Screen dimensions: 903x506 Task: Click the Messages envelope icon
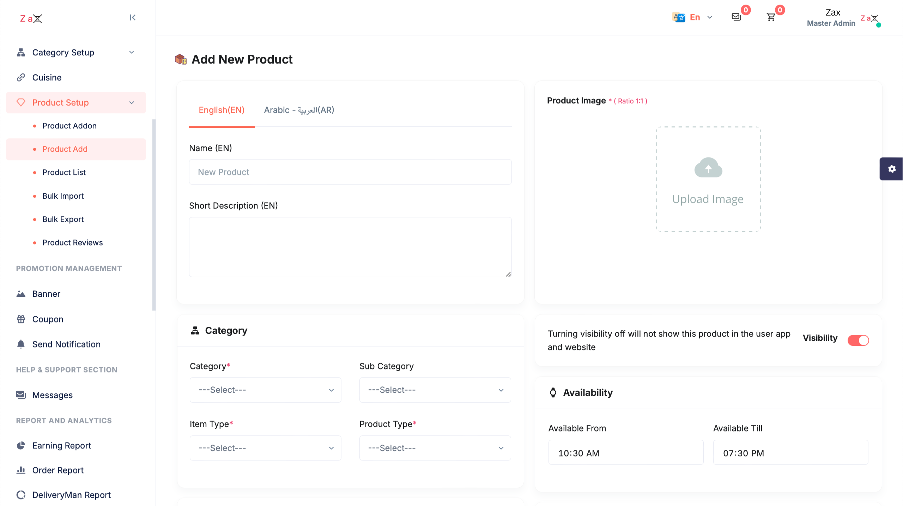pos(737,17)
